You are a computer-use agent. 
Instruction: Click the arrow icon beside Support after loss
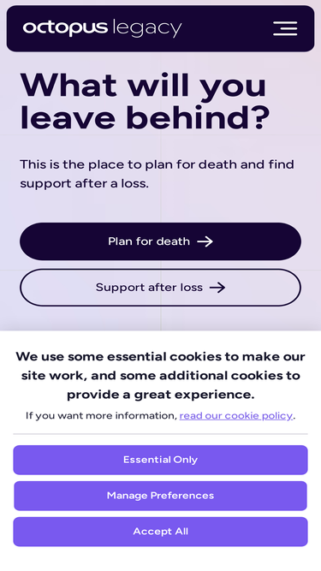point(217,288)
